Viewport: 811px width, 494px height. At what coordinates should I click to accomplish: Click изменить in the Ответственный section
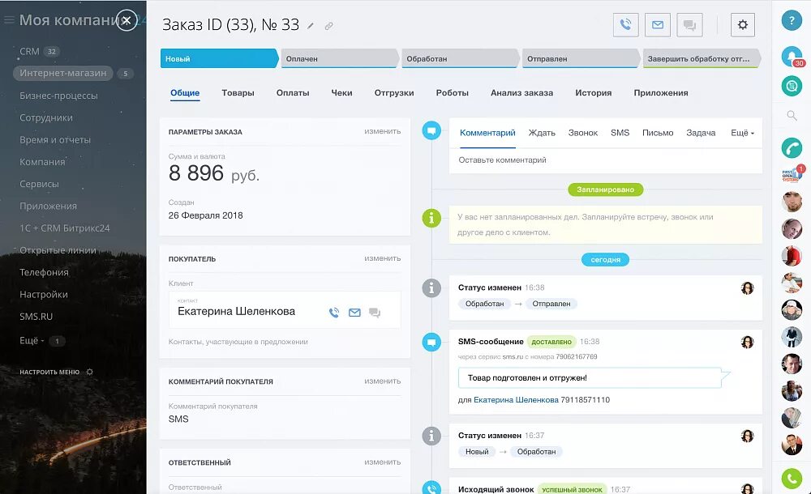[x=382, y=462]
